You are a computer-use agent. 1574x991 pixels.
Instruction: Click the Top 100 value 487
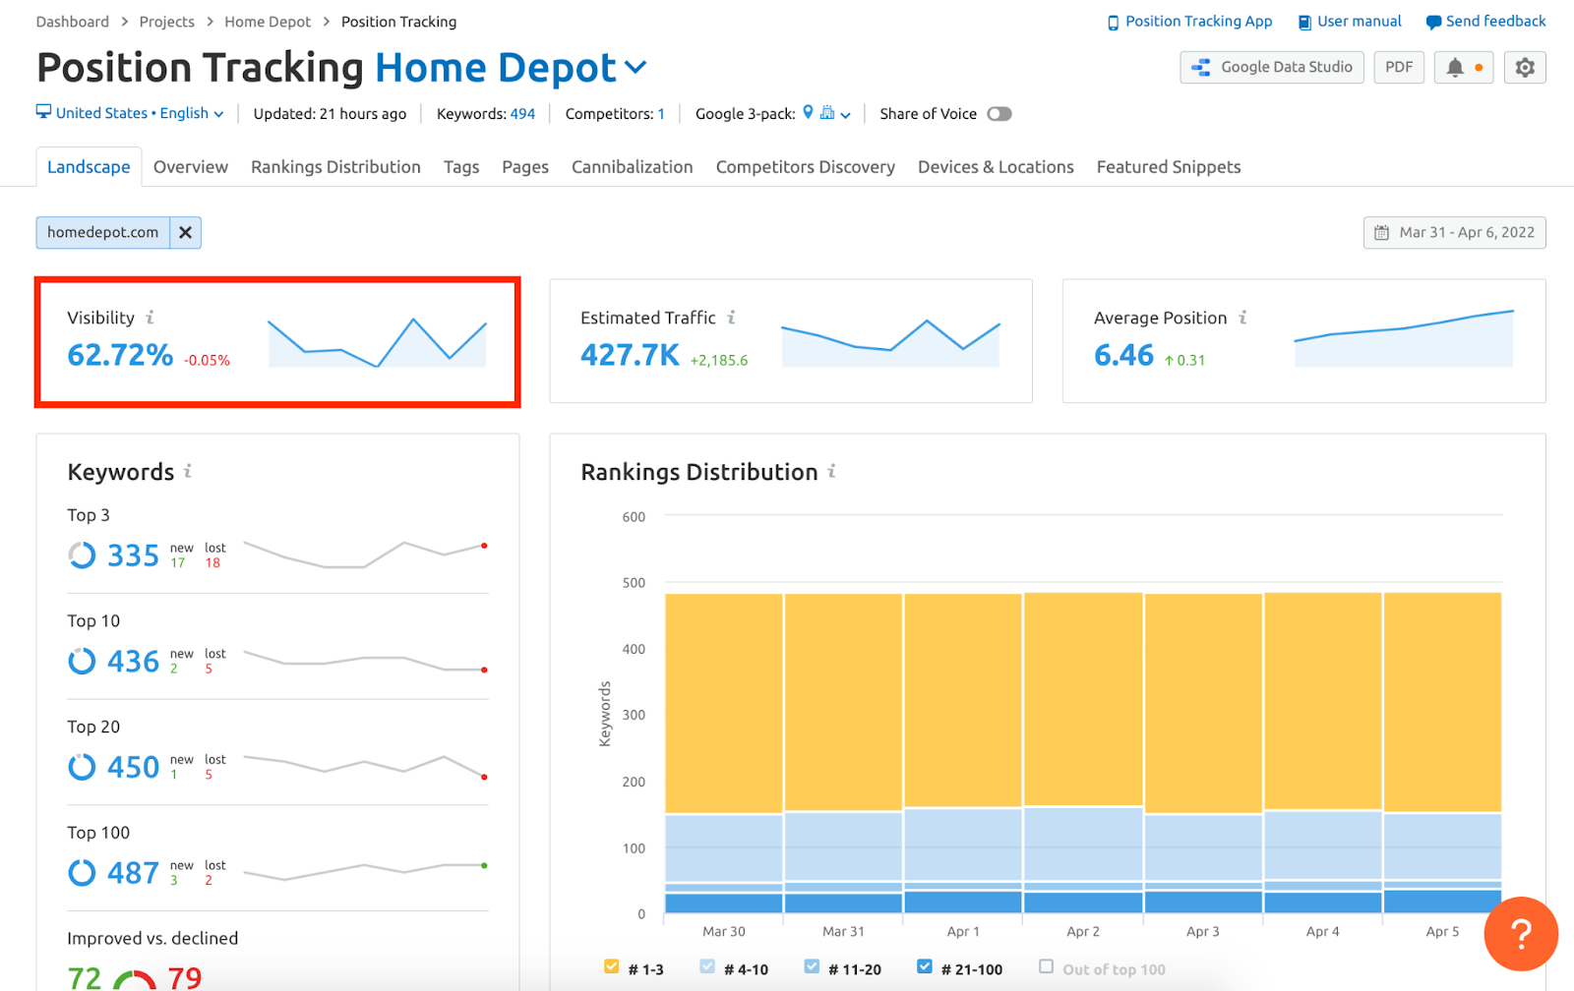click(133, 872)
